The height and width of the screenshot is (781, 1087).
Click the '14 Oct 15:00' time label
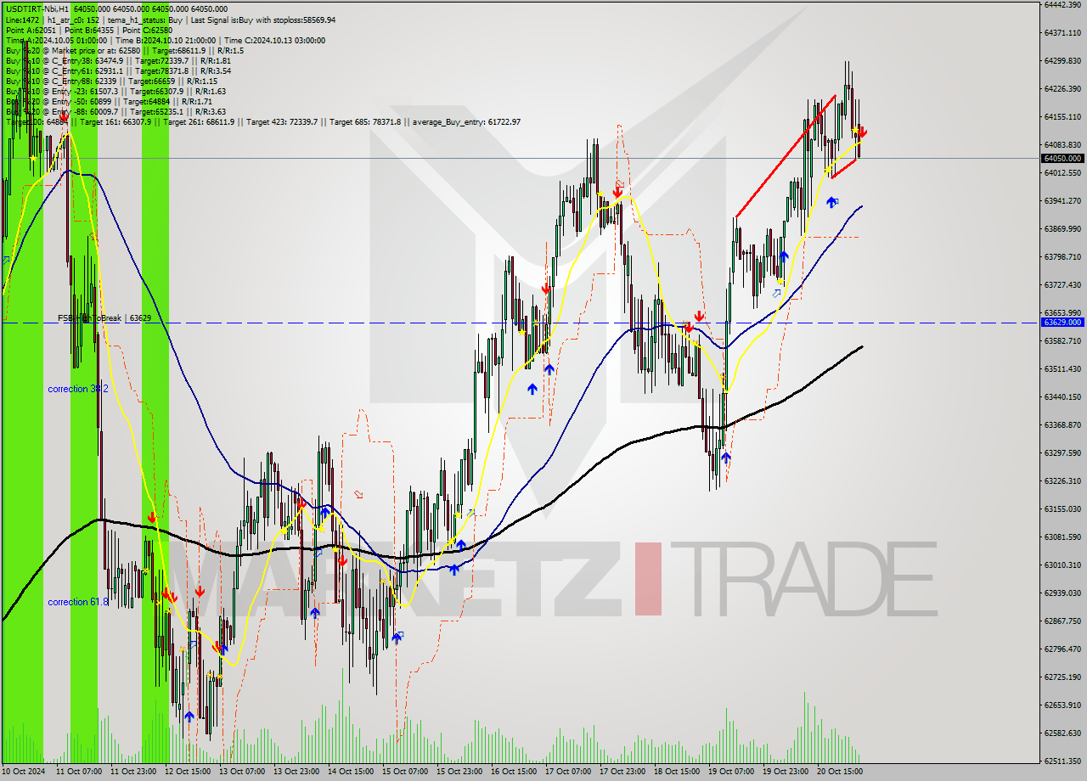click(350, 772)
